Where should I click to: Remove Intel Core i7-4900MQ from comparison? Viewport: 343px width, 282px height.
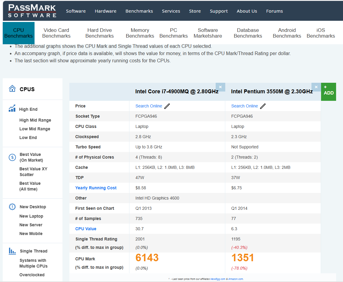tap(220, 87)
